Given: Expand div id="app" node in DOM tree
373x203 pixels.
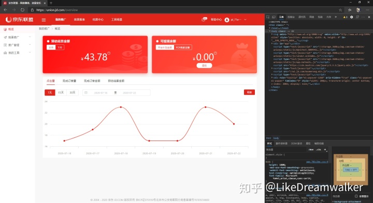Looking at the screenshot, I should (272, 43).
